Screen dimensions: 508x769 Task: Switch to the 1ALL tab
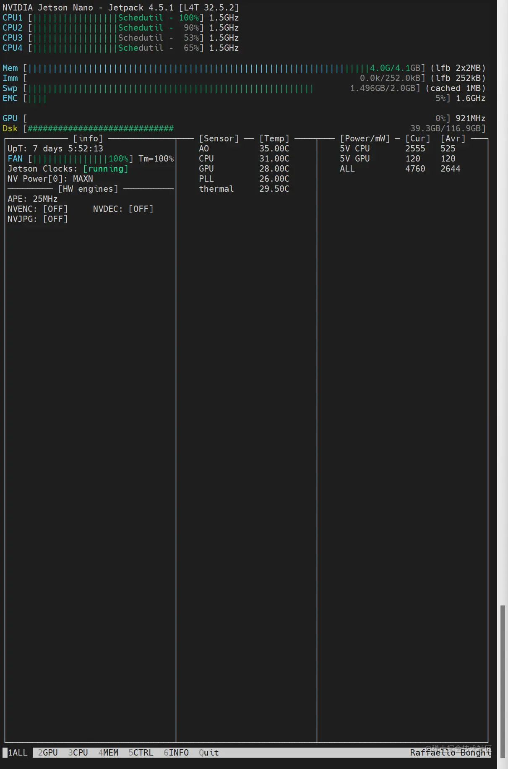pos(18,752)
